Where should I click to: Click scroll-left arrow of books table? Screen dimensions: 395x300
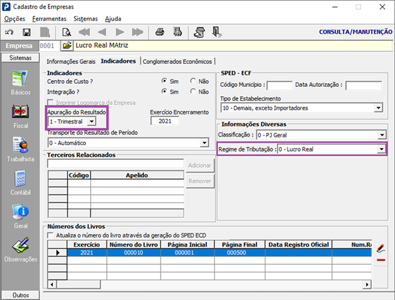(x=52, y=284)
